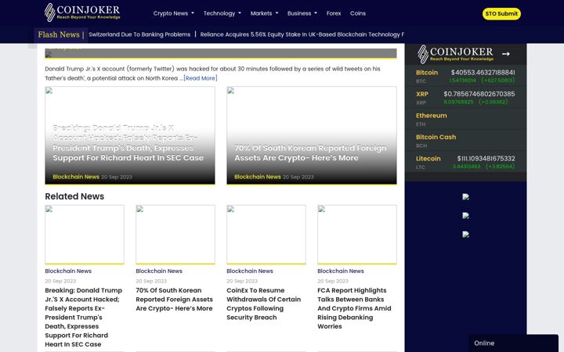Viewport: 564px width, 352px height.
Task: Click the related news thumbnail for South Korean assets
Action: [175, 235]
